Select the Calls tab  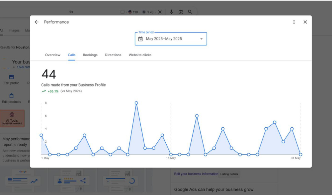tap(72, 55)
